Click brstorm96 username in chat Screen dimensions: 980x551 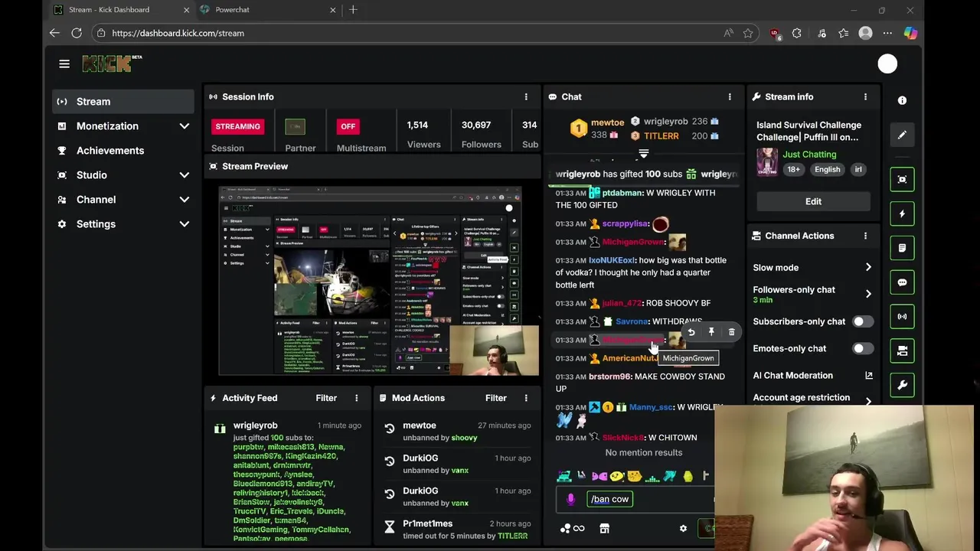[x=609, y=377]
